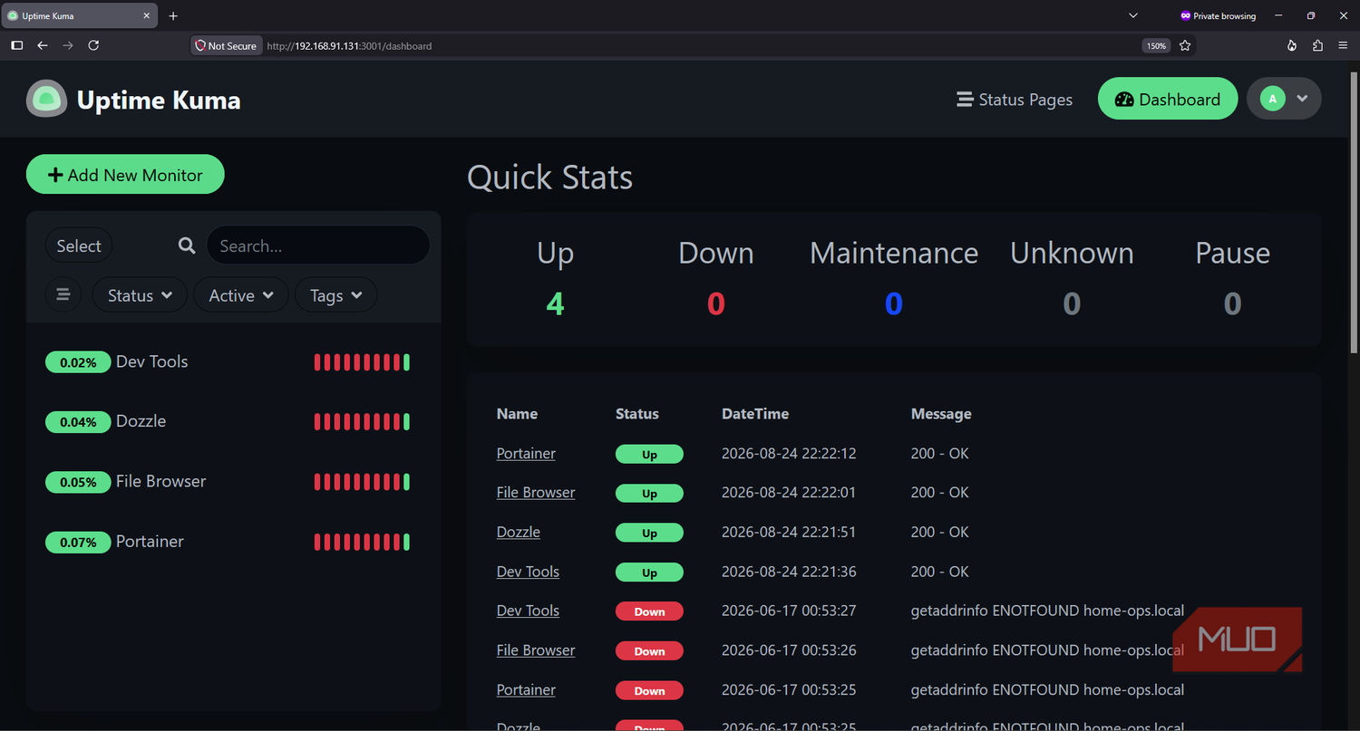Select the Uptime Kuma browser tab
1360x731 pixels.
coord(81,15)
